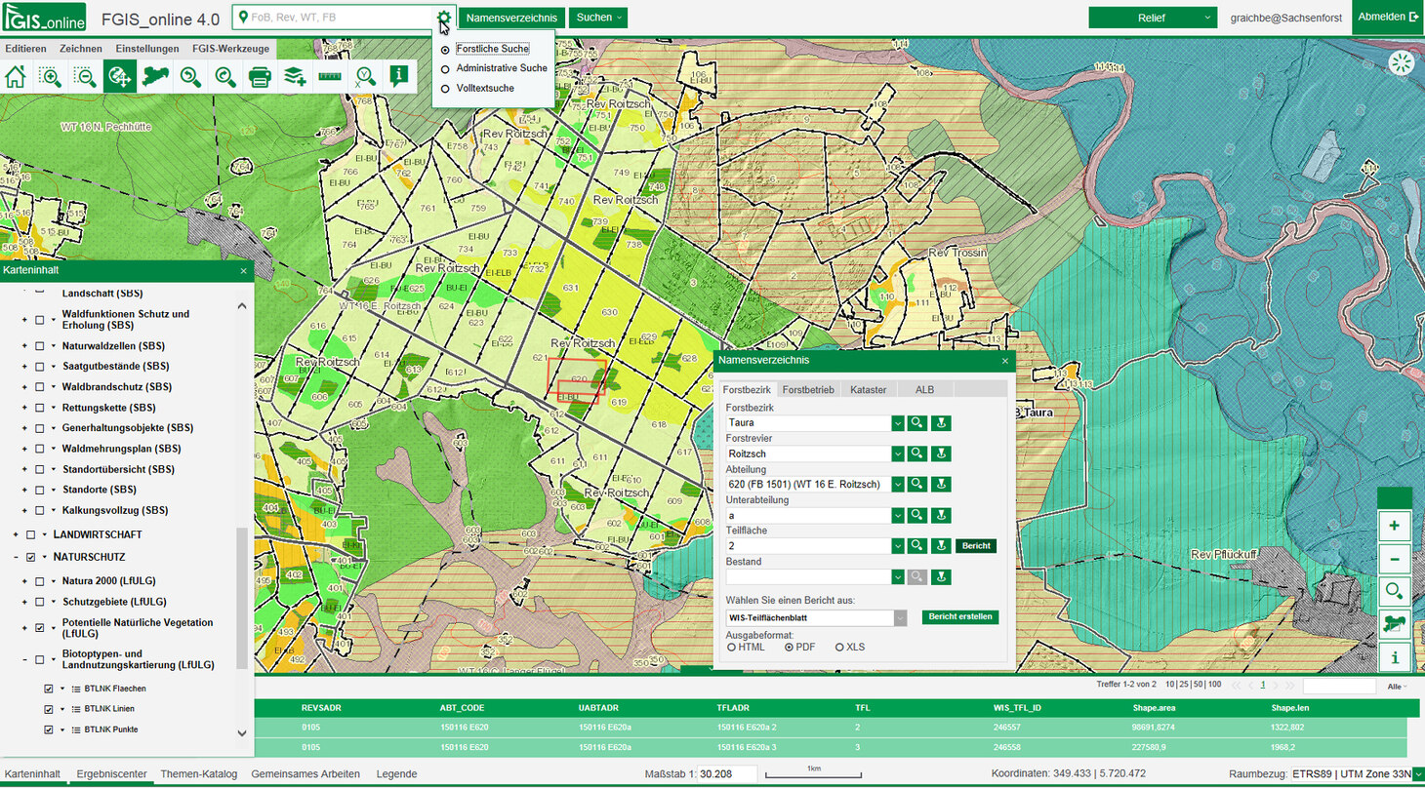Select the Home extent tool
The image size is (1425, 788).
click(16, 76)
